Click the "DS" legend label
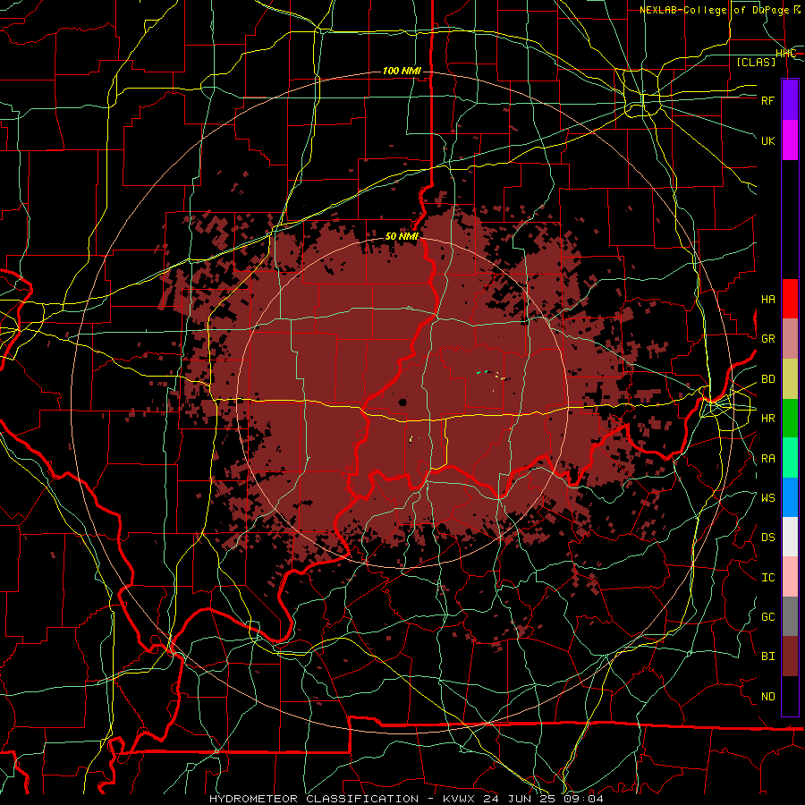The image size is (805, 805). [x=767, y=538]
